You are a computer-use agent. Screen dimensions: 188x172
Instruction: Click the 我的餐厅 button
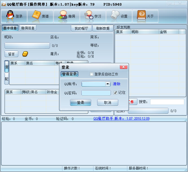pos(81,28)
